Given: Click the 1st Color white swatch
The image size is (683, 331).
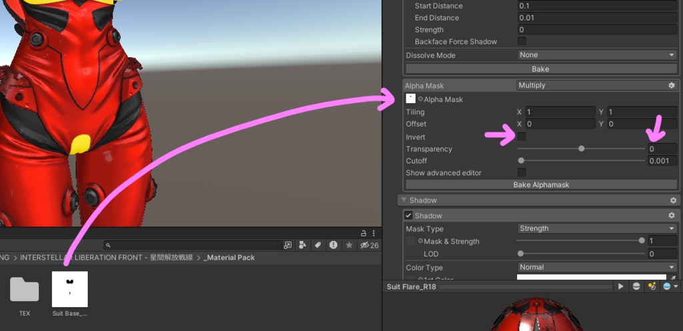Looking at the screenshot, I should click(592, 278).
